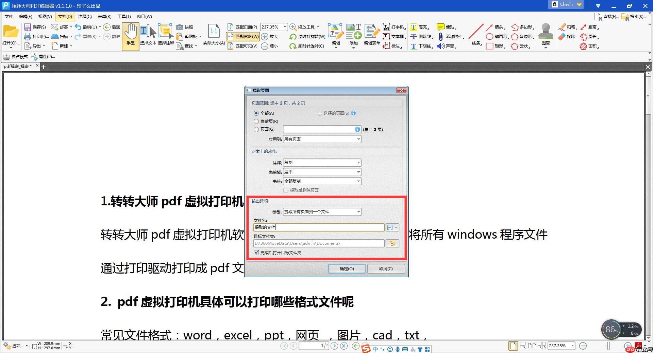
Task: Expand the 应用到 所有页面 dropdown
Action: coord(322,139)
